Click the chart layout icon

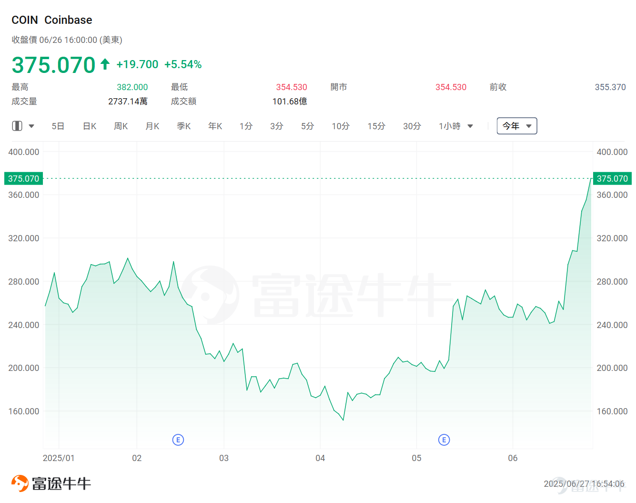point(17,126)
